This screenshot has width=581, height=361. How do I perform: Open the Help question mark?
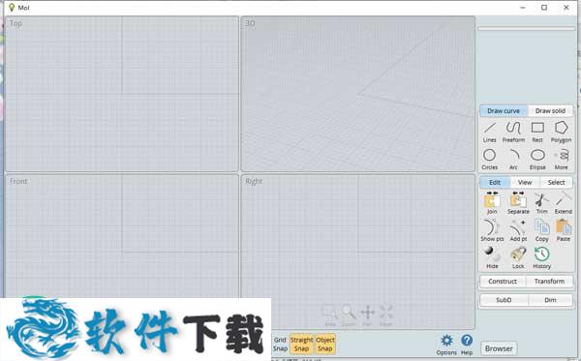click(467, 345)
